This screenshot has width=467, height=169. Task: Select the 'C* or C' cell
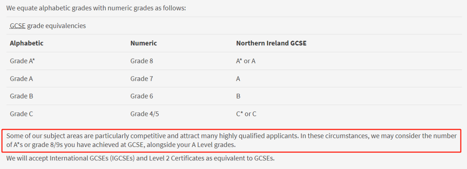tap(246, 114)
